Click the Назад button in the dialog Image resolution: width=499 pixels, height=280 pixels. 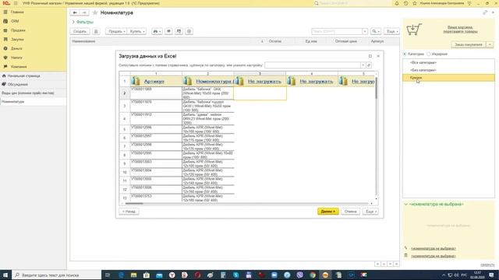point(129,212)
